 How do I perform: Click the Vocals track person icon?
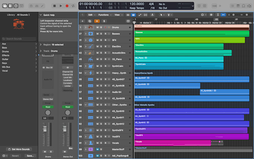coord(90,143)
